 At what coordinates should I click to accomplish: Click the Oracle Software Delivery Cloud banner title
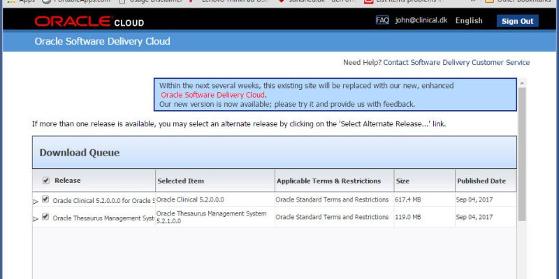coord(102,41)
